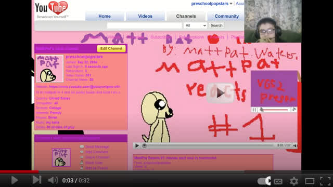This screenshot has height=187, width=333.
Task: Enter fullscreen mode
Action: click(x=326, y=181)
